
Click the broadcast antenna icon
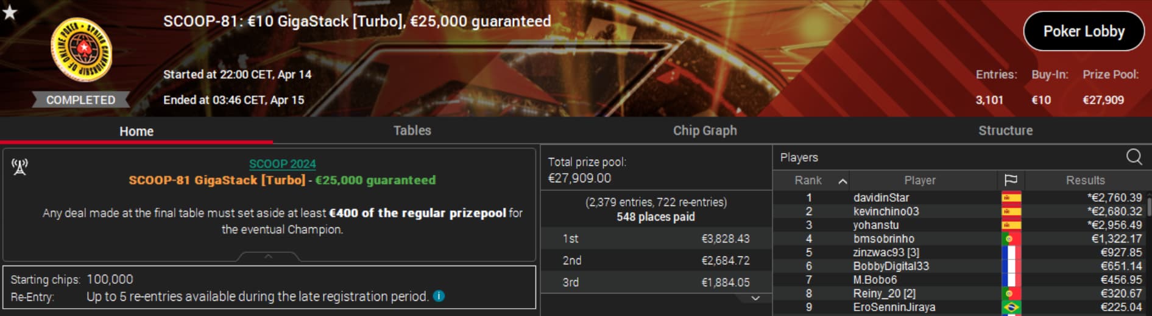[19, 167]
